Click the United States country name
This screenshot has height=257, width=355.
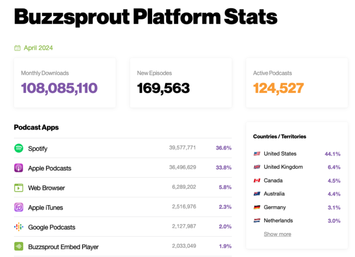(x=280, y=154)
